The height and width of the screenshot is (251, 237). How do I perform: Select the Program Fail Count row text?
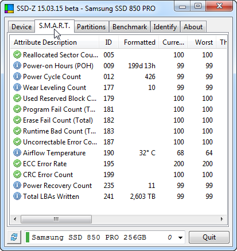[x=59, y=109]
